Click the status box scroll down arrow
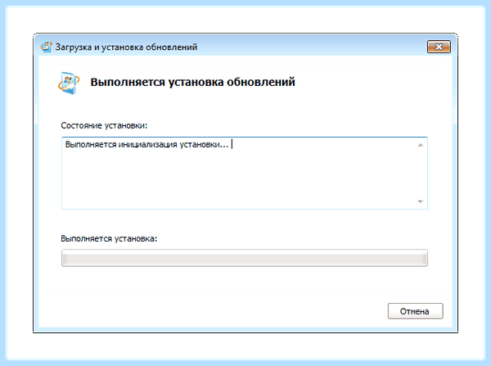The width and height of the screenshot is (491, 366). [x=421, y=201]
